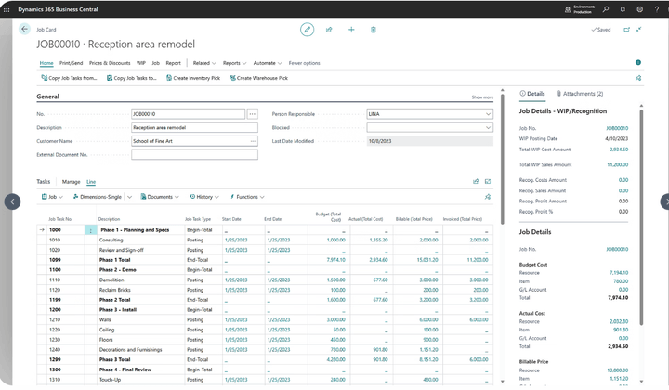Expand the Related menu
Screen dimensions: 669x390
203,63
